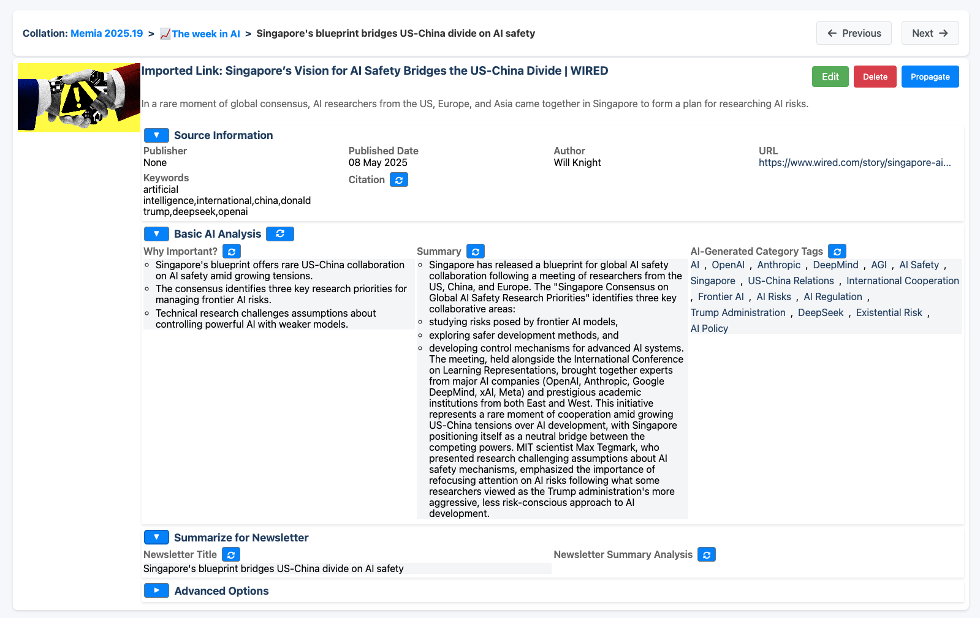The height and width of the screenshot is (618, 980).
Task: Regenerate the Summary text
Action: click(x=475, y=252)
